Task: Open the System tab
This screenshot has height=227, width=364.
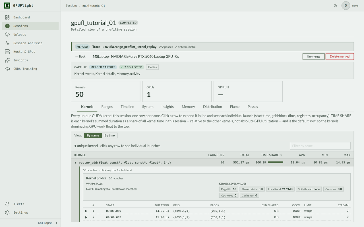Action: click(148, 107)
